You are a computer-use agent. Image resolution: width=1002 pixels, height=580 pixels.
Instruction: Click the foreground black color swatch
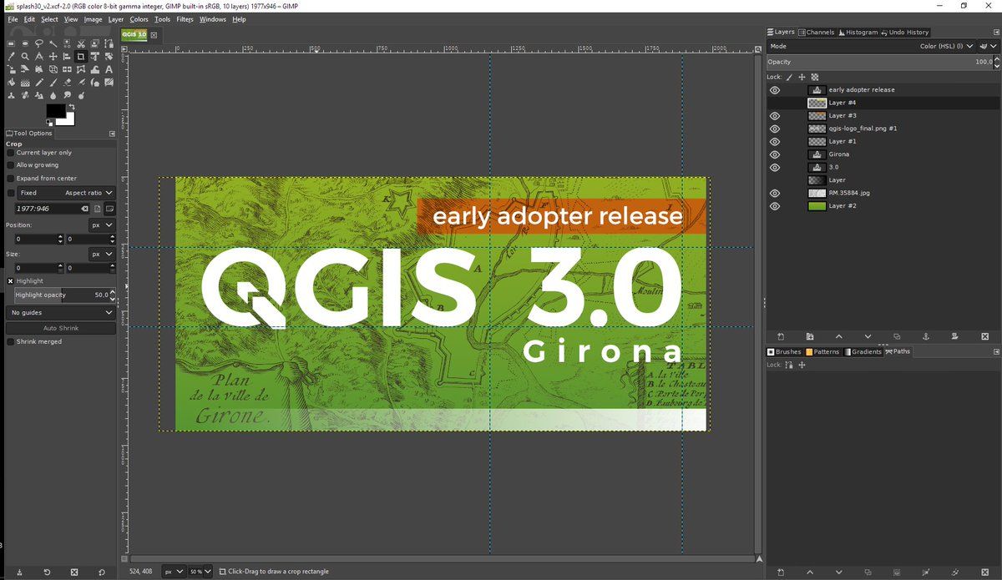[x=55, y=110]
